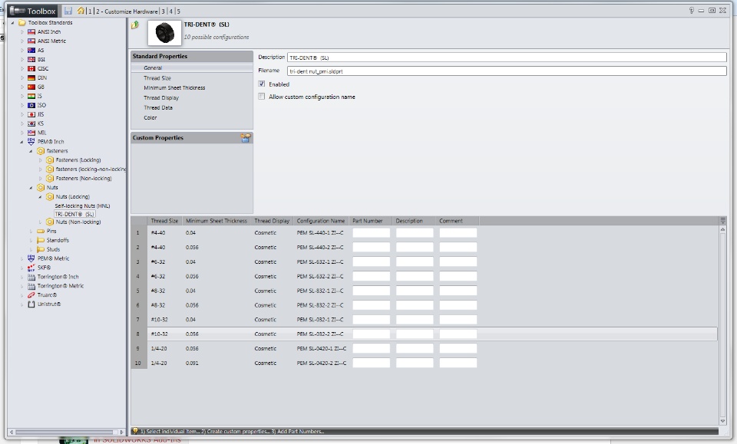737x444 pixels.
Task: Click the TRI-DENT nut thumbnail
Action: tap(164, 33)
